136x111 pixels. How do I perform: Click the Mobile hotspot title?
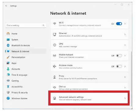coord(66,54)
